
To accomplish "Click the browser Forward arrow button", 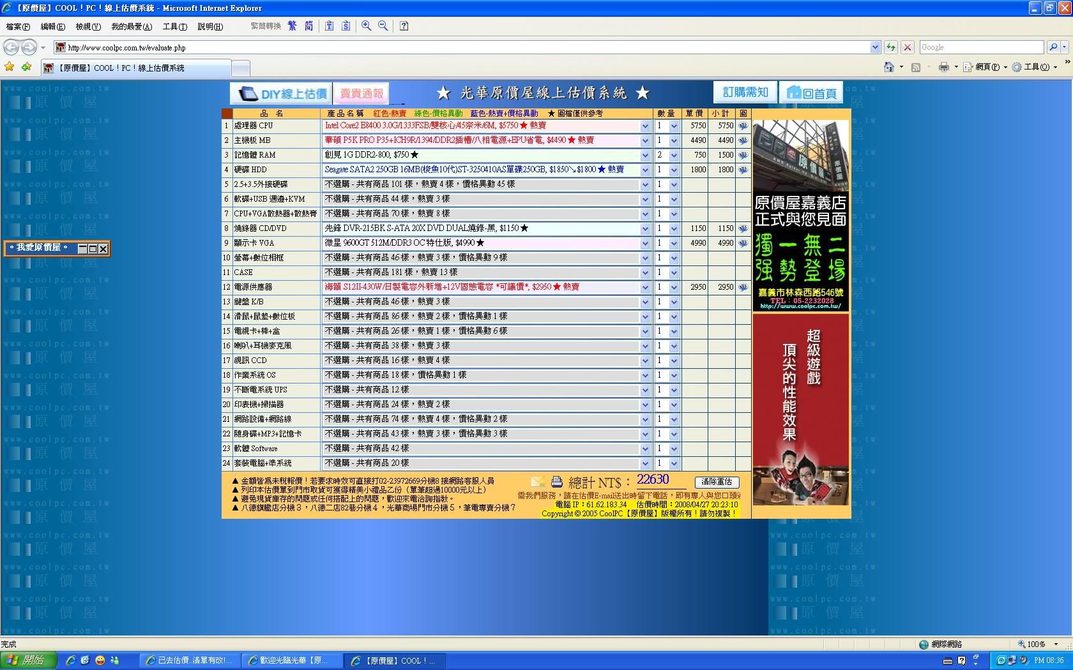I will [x=29, y=47].
